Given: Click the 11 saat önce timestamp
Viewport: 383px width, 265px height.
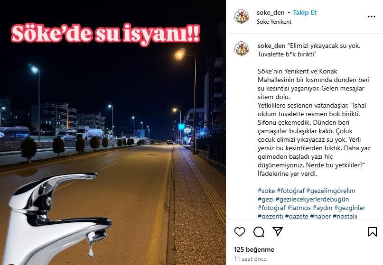Looking at the screenshot, I should point(250,259).
